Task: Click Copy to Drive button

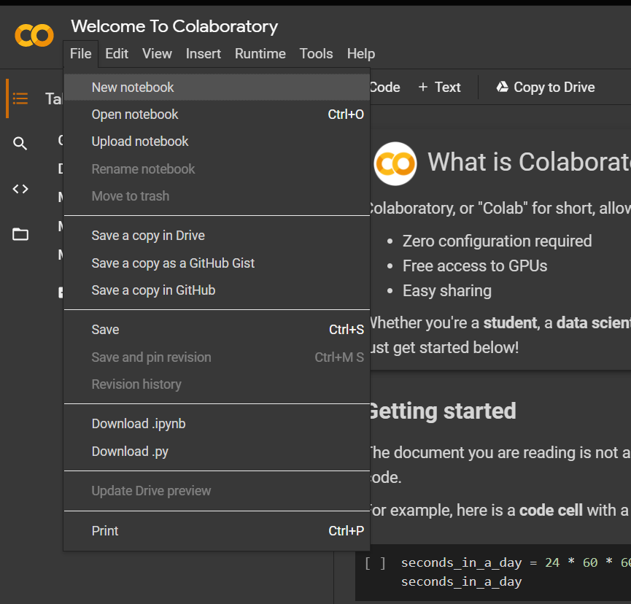Action: pos(545,87)
